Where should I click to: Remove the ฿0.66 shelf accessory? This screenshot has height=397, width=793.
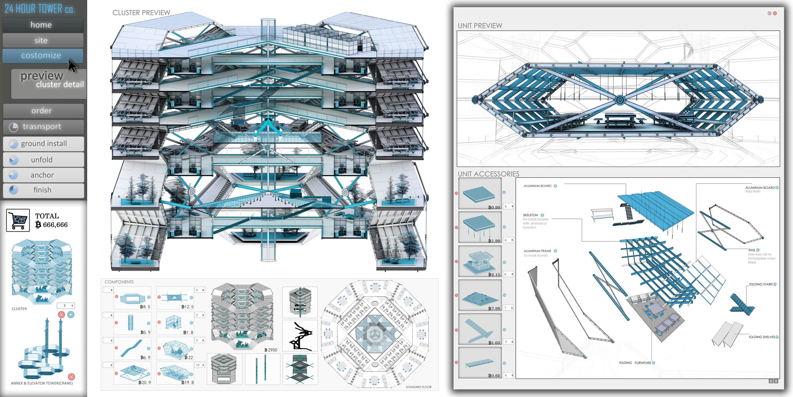point(457,363)
